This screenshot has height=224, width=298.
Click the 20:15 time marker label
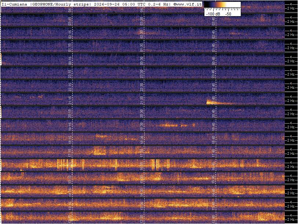70,113
